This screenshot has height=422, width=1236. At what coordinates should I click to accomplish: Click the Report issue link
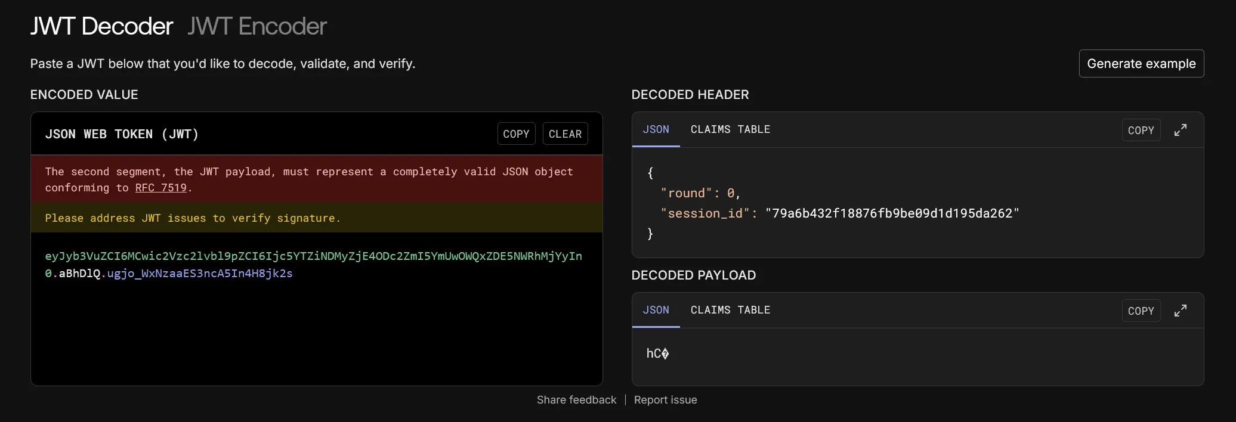665,400
